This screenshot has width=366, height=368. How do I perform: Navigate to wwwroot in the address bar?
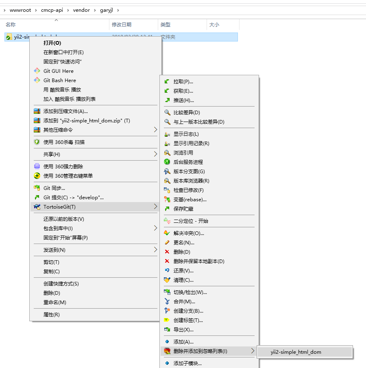[x=20, y=10]
